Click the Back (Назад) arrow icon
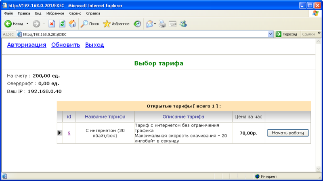This screenshot has width=323, height=181. [x=8, y=24]
